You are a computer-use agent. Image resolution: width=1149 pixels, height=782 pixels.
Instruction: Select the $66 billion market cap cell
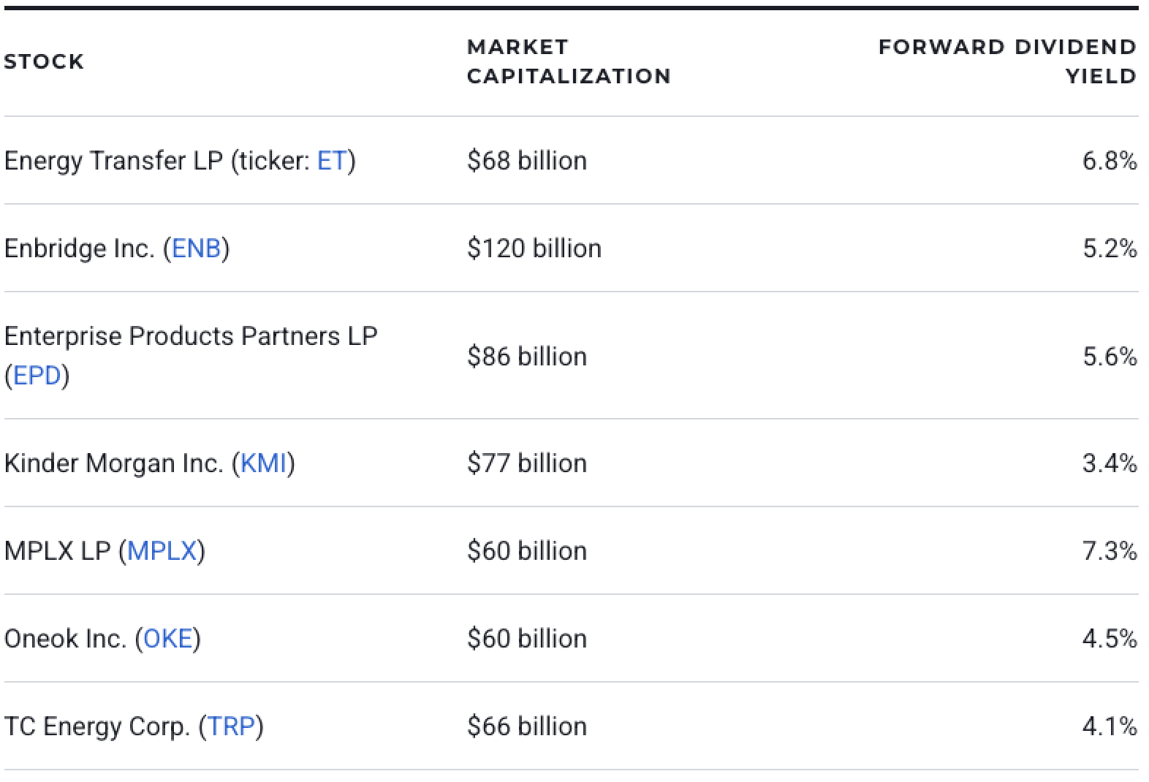526,726
